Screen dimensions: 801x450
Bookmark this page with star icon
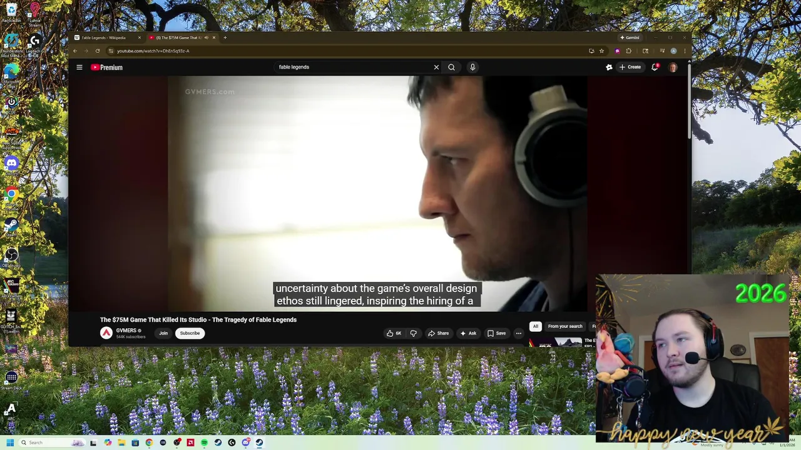601,51
